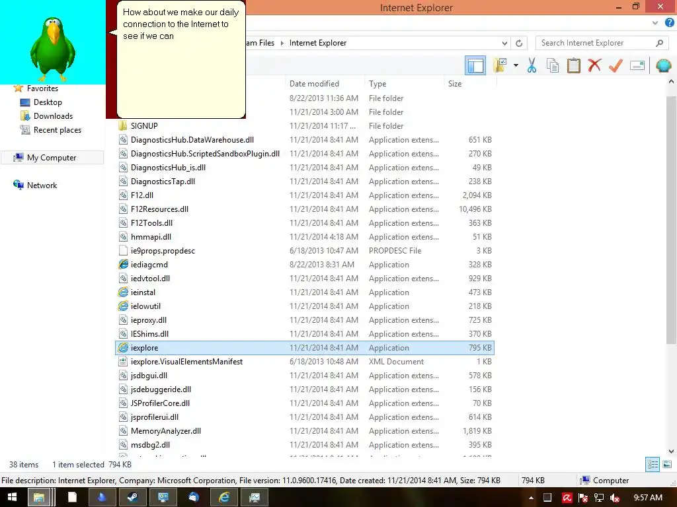The image size is (677, 507).
Task: Open the Classic Shell settings shell icon
Action: (662, 65)
